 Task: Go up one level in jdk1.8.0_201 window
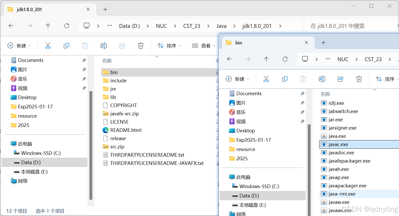(x=48, y=26)
